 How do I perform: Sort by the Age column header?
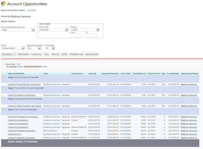coord(163,73)
